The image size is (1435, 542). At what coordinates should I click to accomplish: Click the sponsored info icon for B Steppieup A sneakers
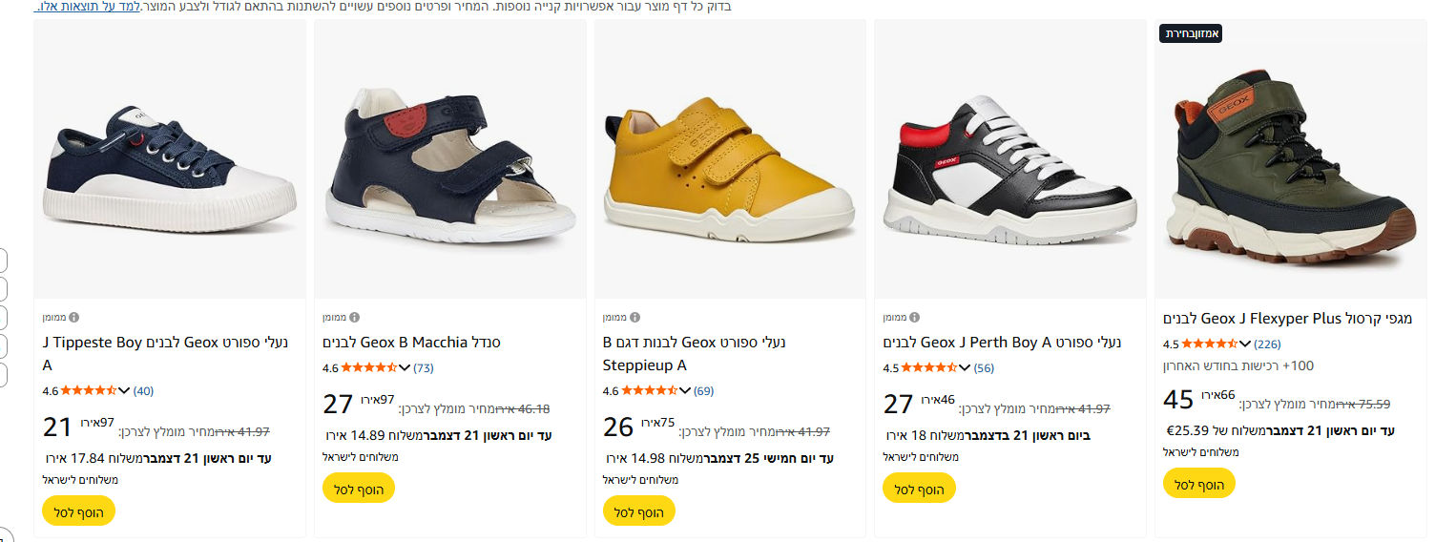tap(634, 317)
